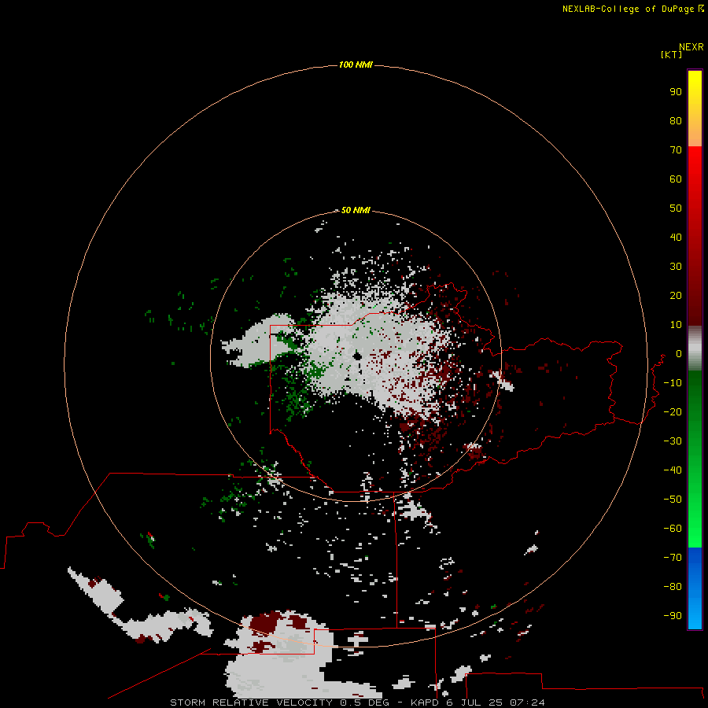Click the 10 value on the velocity scale

[676, 325]
